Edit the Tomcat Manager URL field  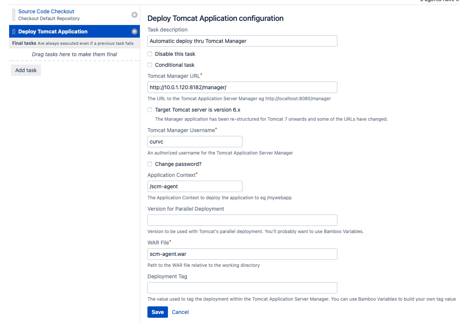pyautogui.click(x=242, y=87)
